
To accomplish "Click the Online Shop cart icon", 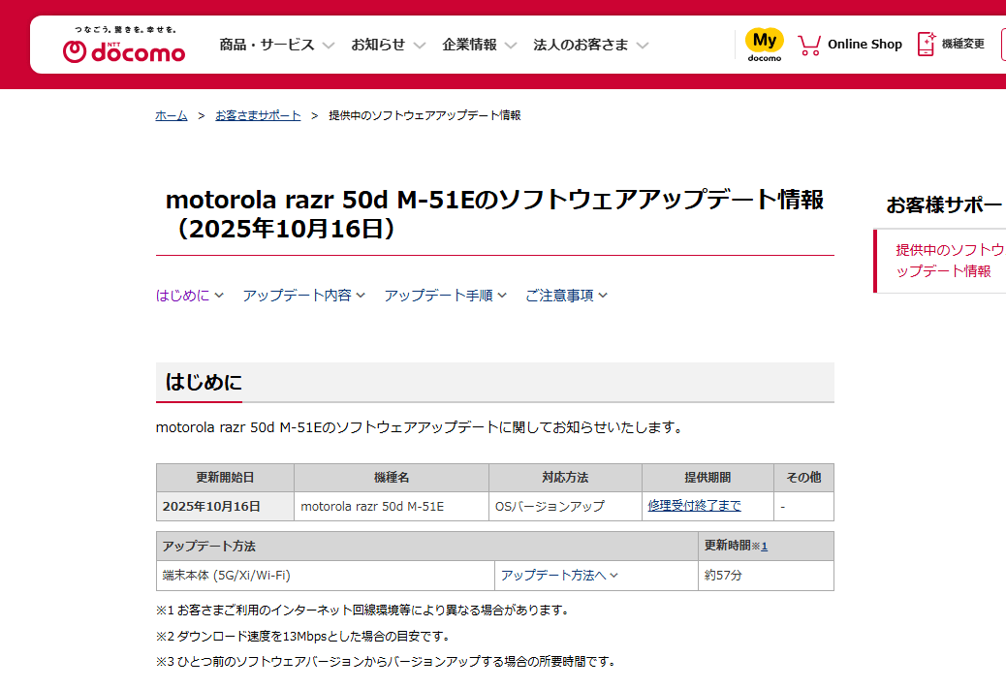I will (809, 45).
